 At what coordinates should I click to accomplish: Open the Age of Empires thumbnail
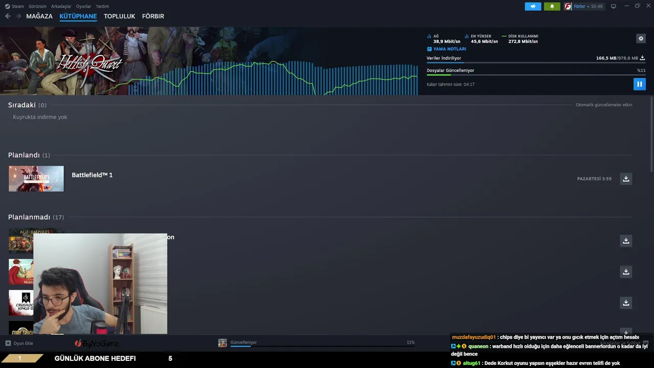tap(21, 240)
